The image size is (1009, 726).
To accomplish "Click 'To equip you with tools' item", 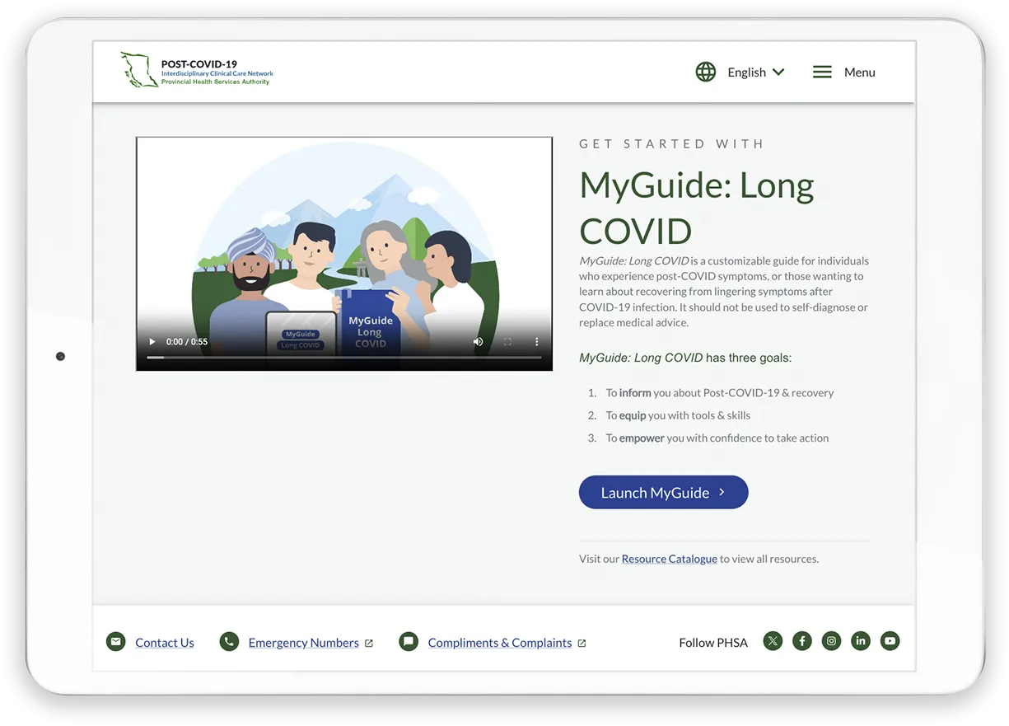I will 678,415.
